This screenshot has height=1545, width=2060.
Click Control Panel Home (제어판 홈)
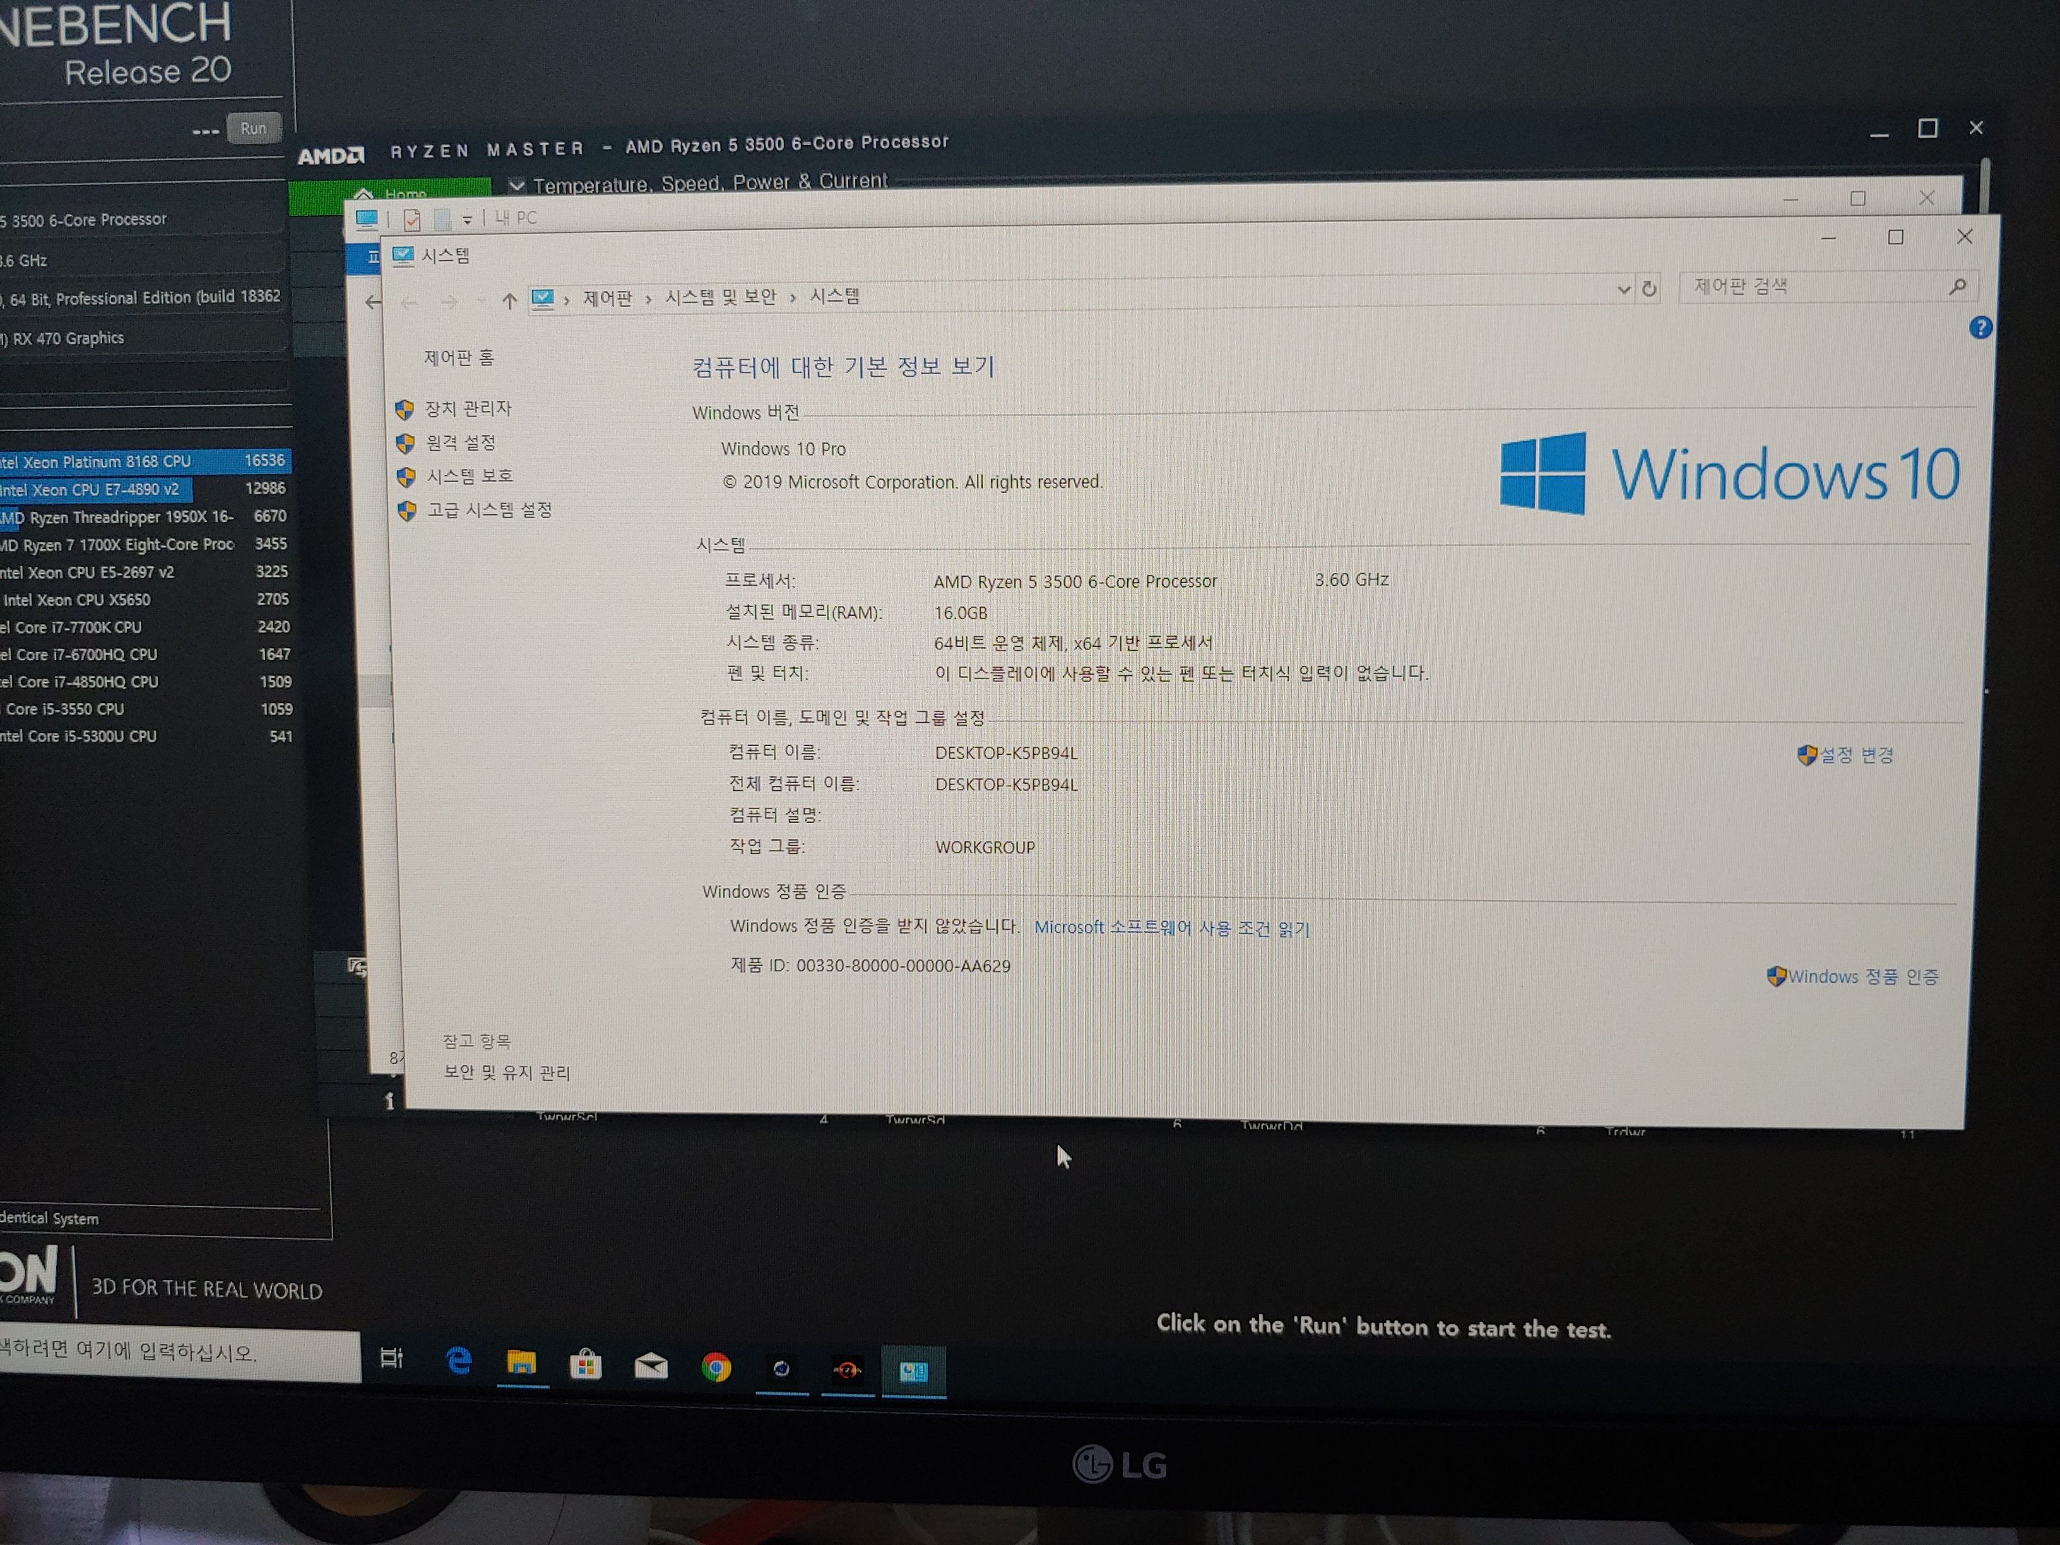coord(458,358)
